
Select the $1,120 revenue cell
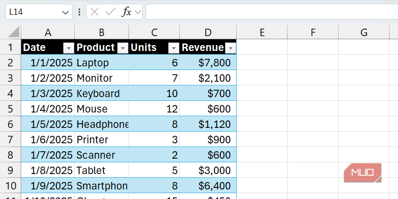click(x=208, y=124)
